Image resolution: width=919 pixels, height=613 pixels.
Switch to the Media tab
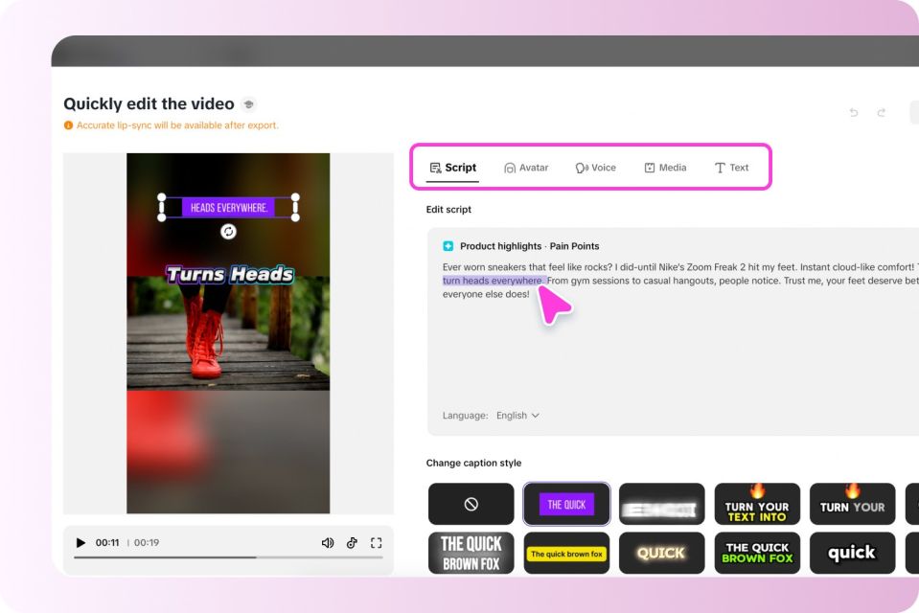pos(666,167)
